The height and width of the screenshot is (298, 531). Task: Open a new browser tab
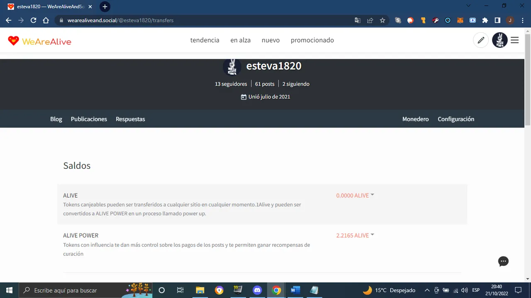pyautogui.click(x=105, y=7)
